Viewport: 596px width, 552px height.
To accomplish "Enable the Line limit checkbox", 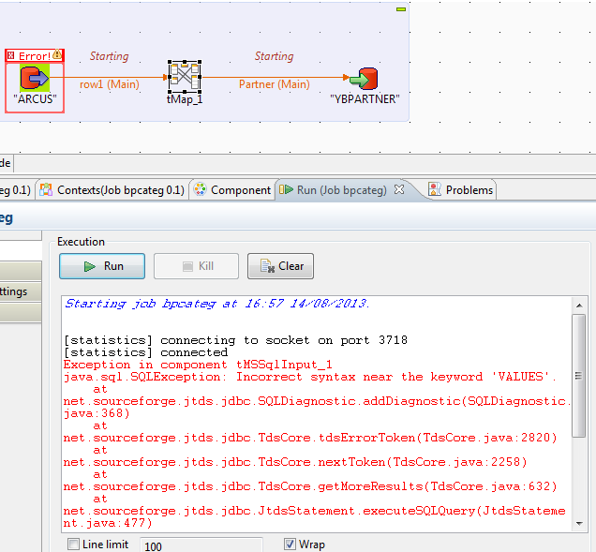I will click(73, 544).
